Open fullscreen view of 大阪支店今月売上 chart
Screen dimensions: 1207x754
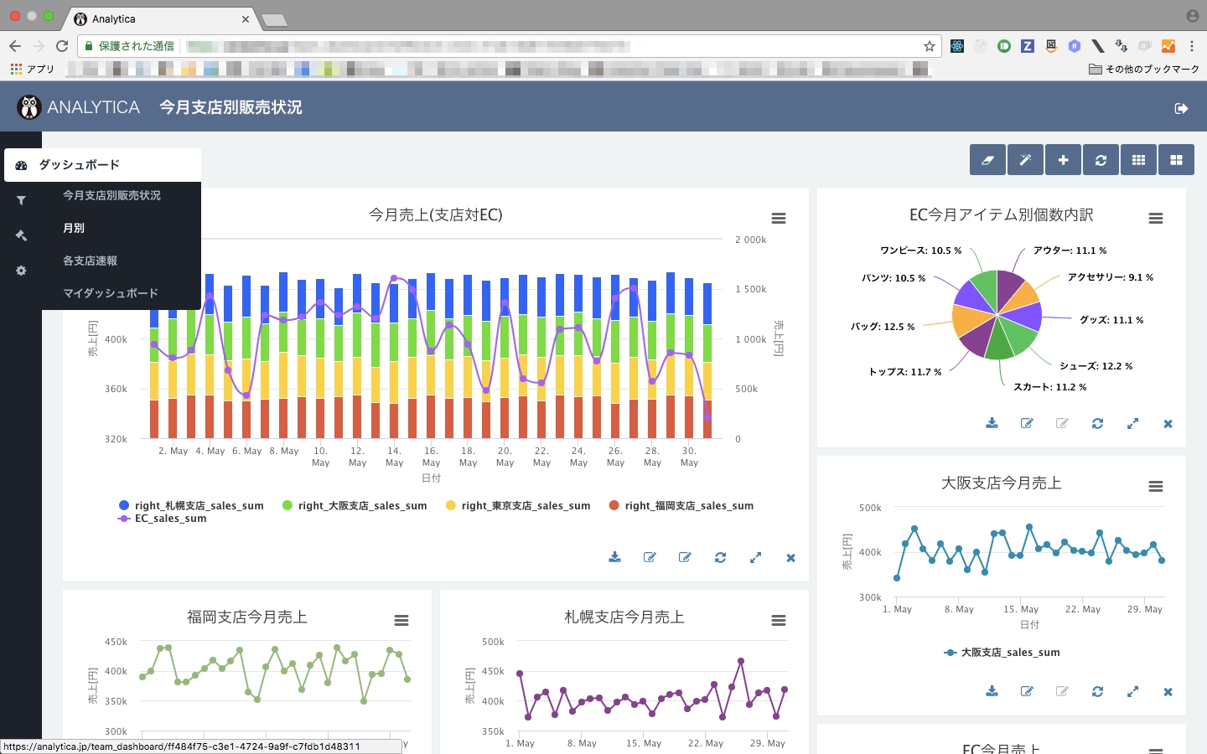click(x=1132, y=691)
